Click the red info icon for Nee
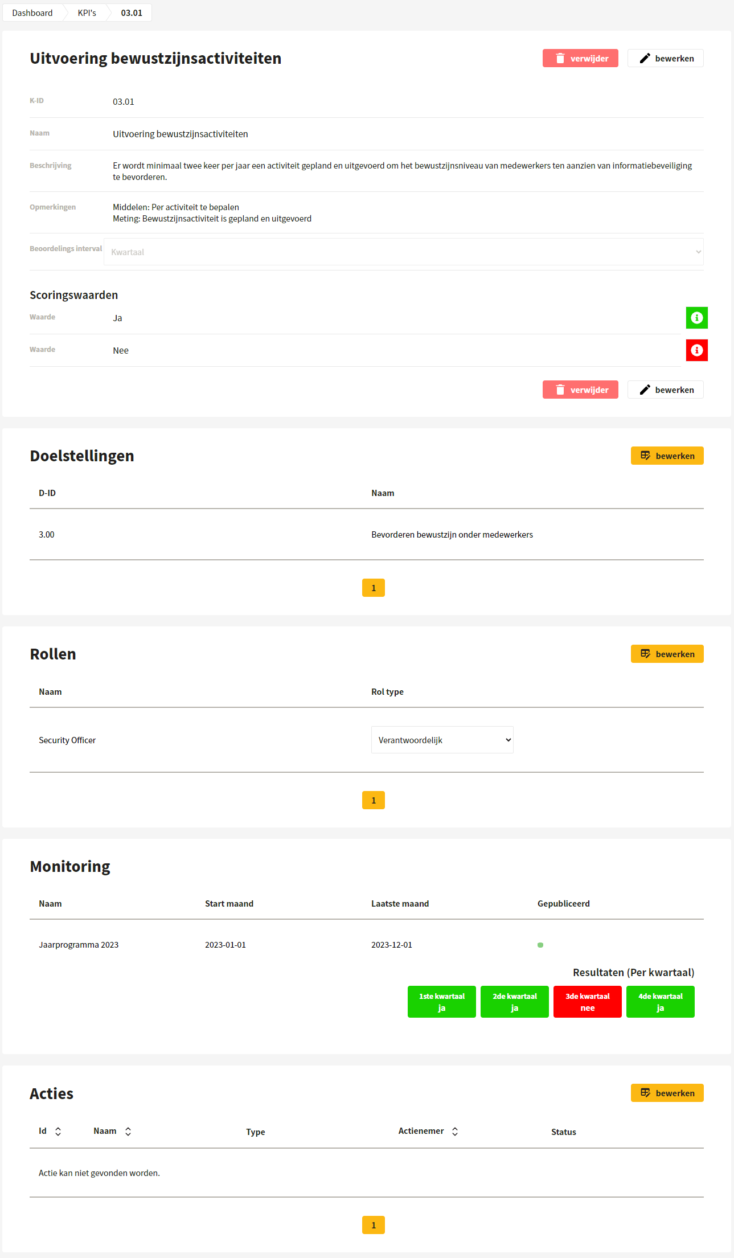Viewport: 734px width, 1258px height. (696, 350)
